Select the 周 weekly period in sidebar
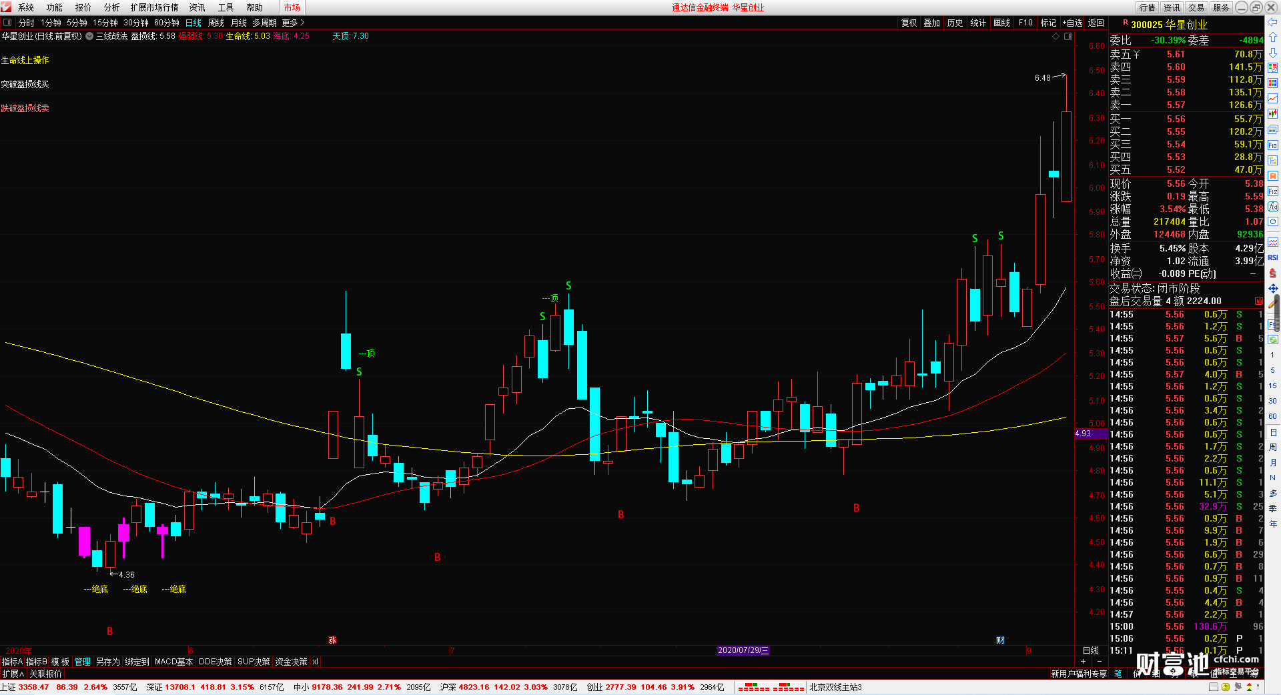The image size is (1281, 695). point(1272,448)
